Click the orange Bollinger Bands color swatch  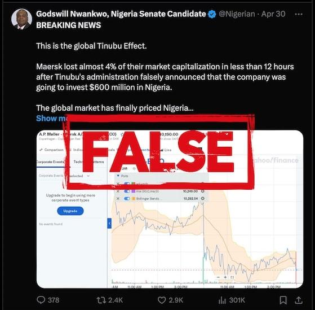134,199
